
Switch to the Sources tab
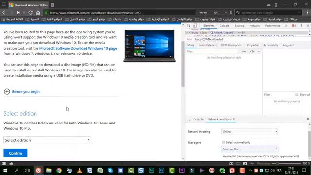coord(240,26)
